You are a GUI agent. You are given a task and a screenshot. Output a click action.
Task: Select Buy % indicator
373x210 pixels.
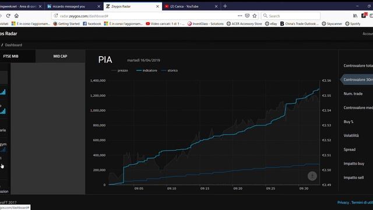(x=349, y=122)
